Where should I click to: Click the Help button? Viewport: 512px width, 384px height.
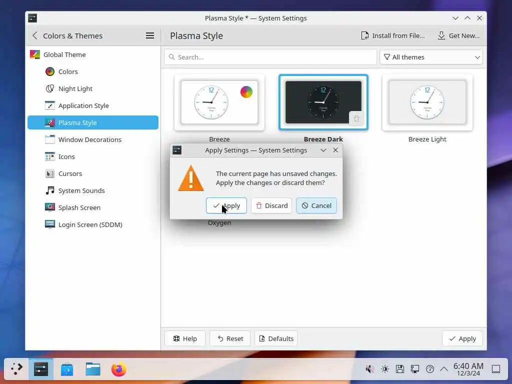(185, 338)
